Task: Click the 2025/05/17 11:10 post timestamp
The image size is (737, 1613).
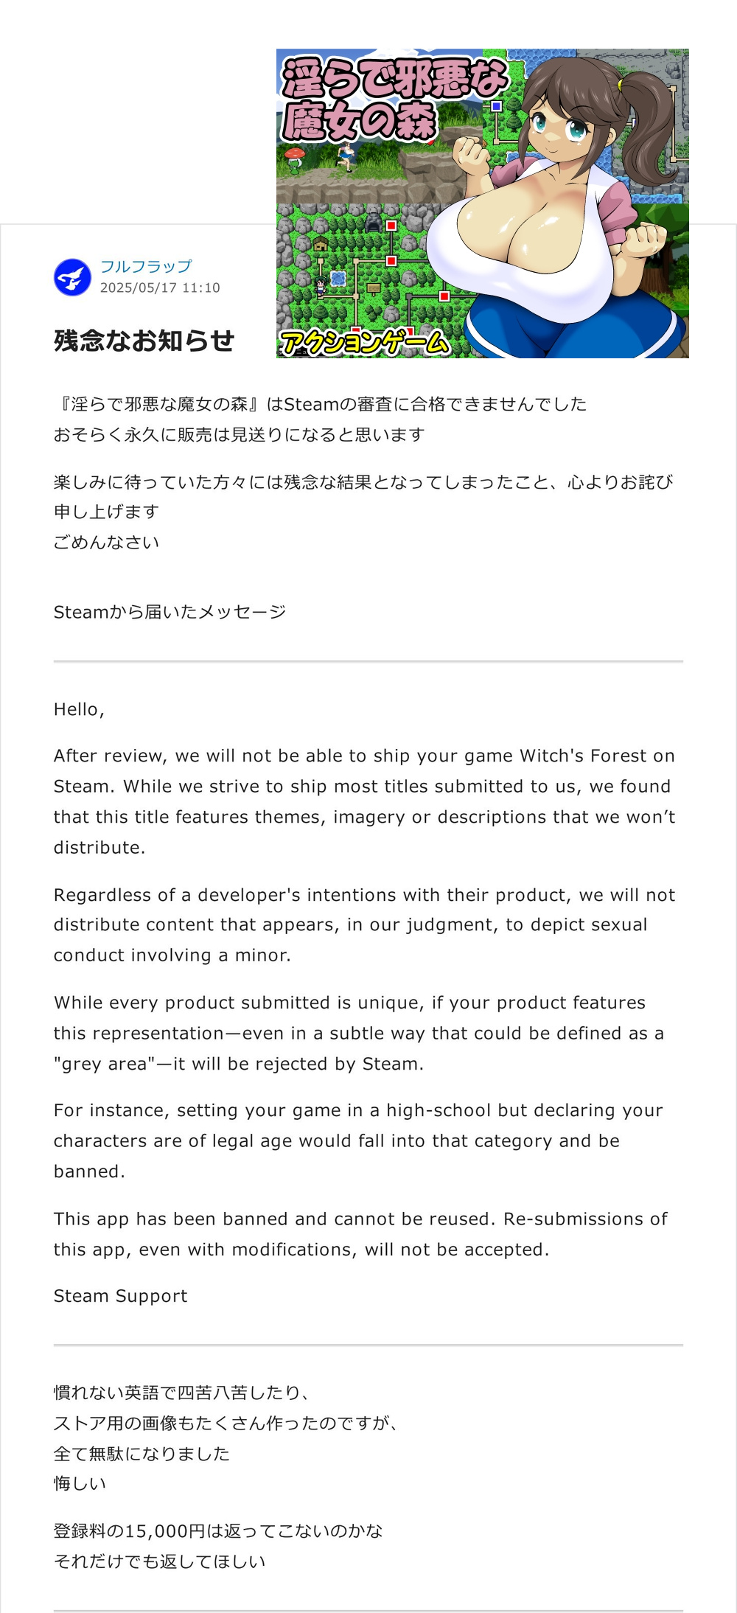Action: pos(160,288)
